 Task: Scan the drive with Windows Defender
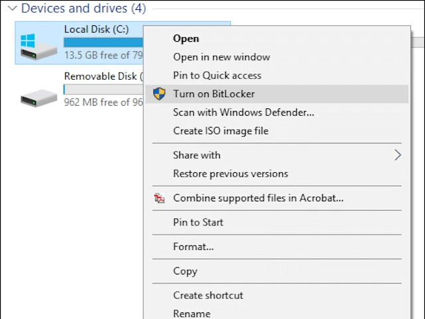click(243, 112)
